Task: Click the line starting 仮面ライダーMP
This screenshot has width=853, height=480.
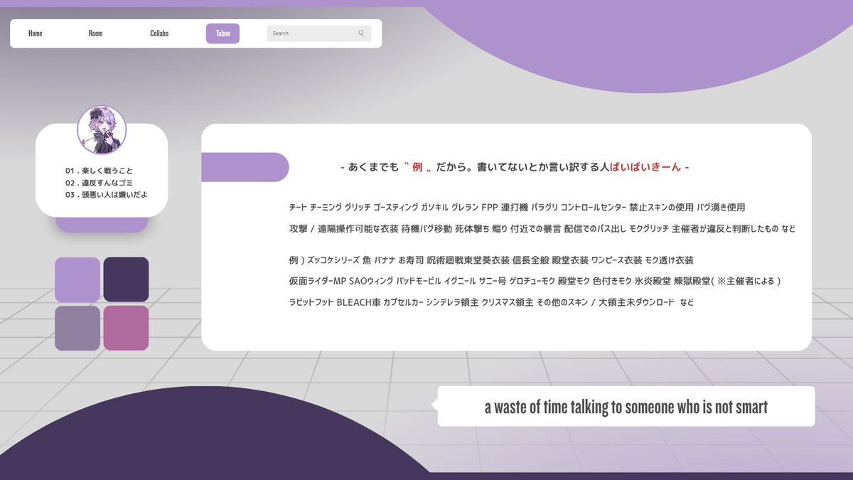Action: (535, 281)
